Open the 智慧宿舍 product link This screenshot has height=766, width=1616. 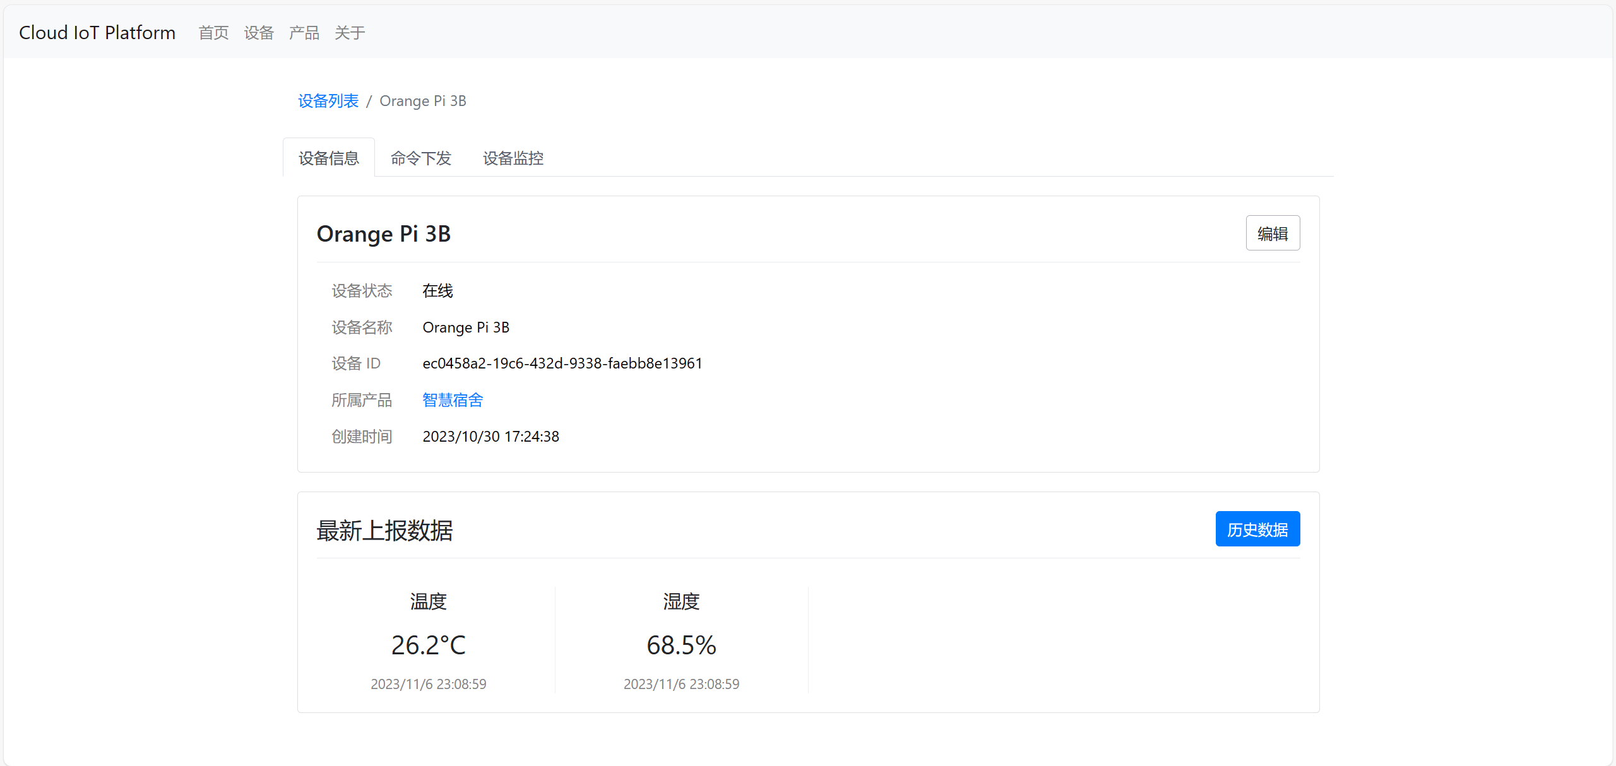click(453, 400)
